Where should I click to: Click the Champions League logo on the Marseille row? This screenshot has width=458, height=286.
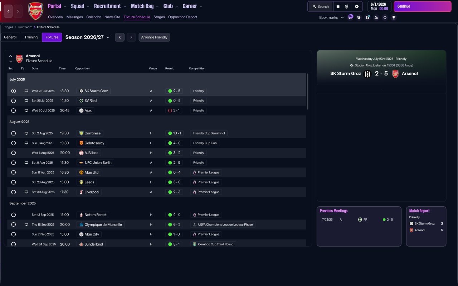click(194, 225)
